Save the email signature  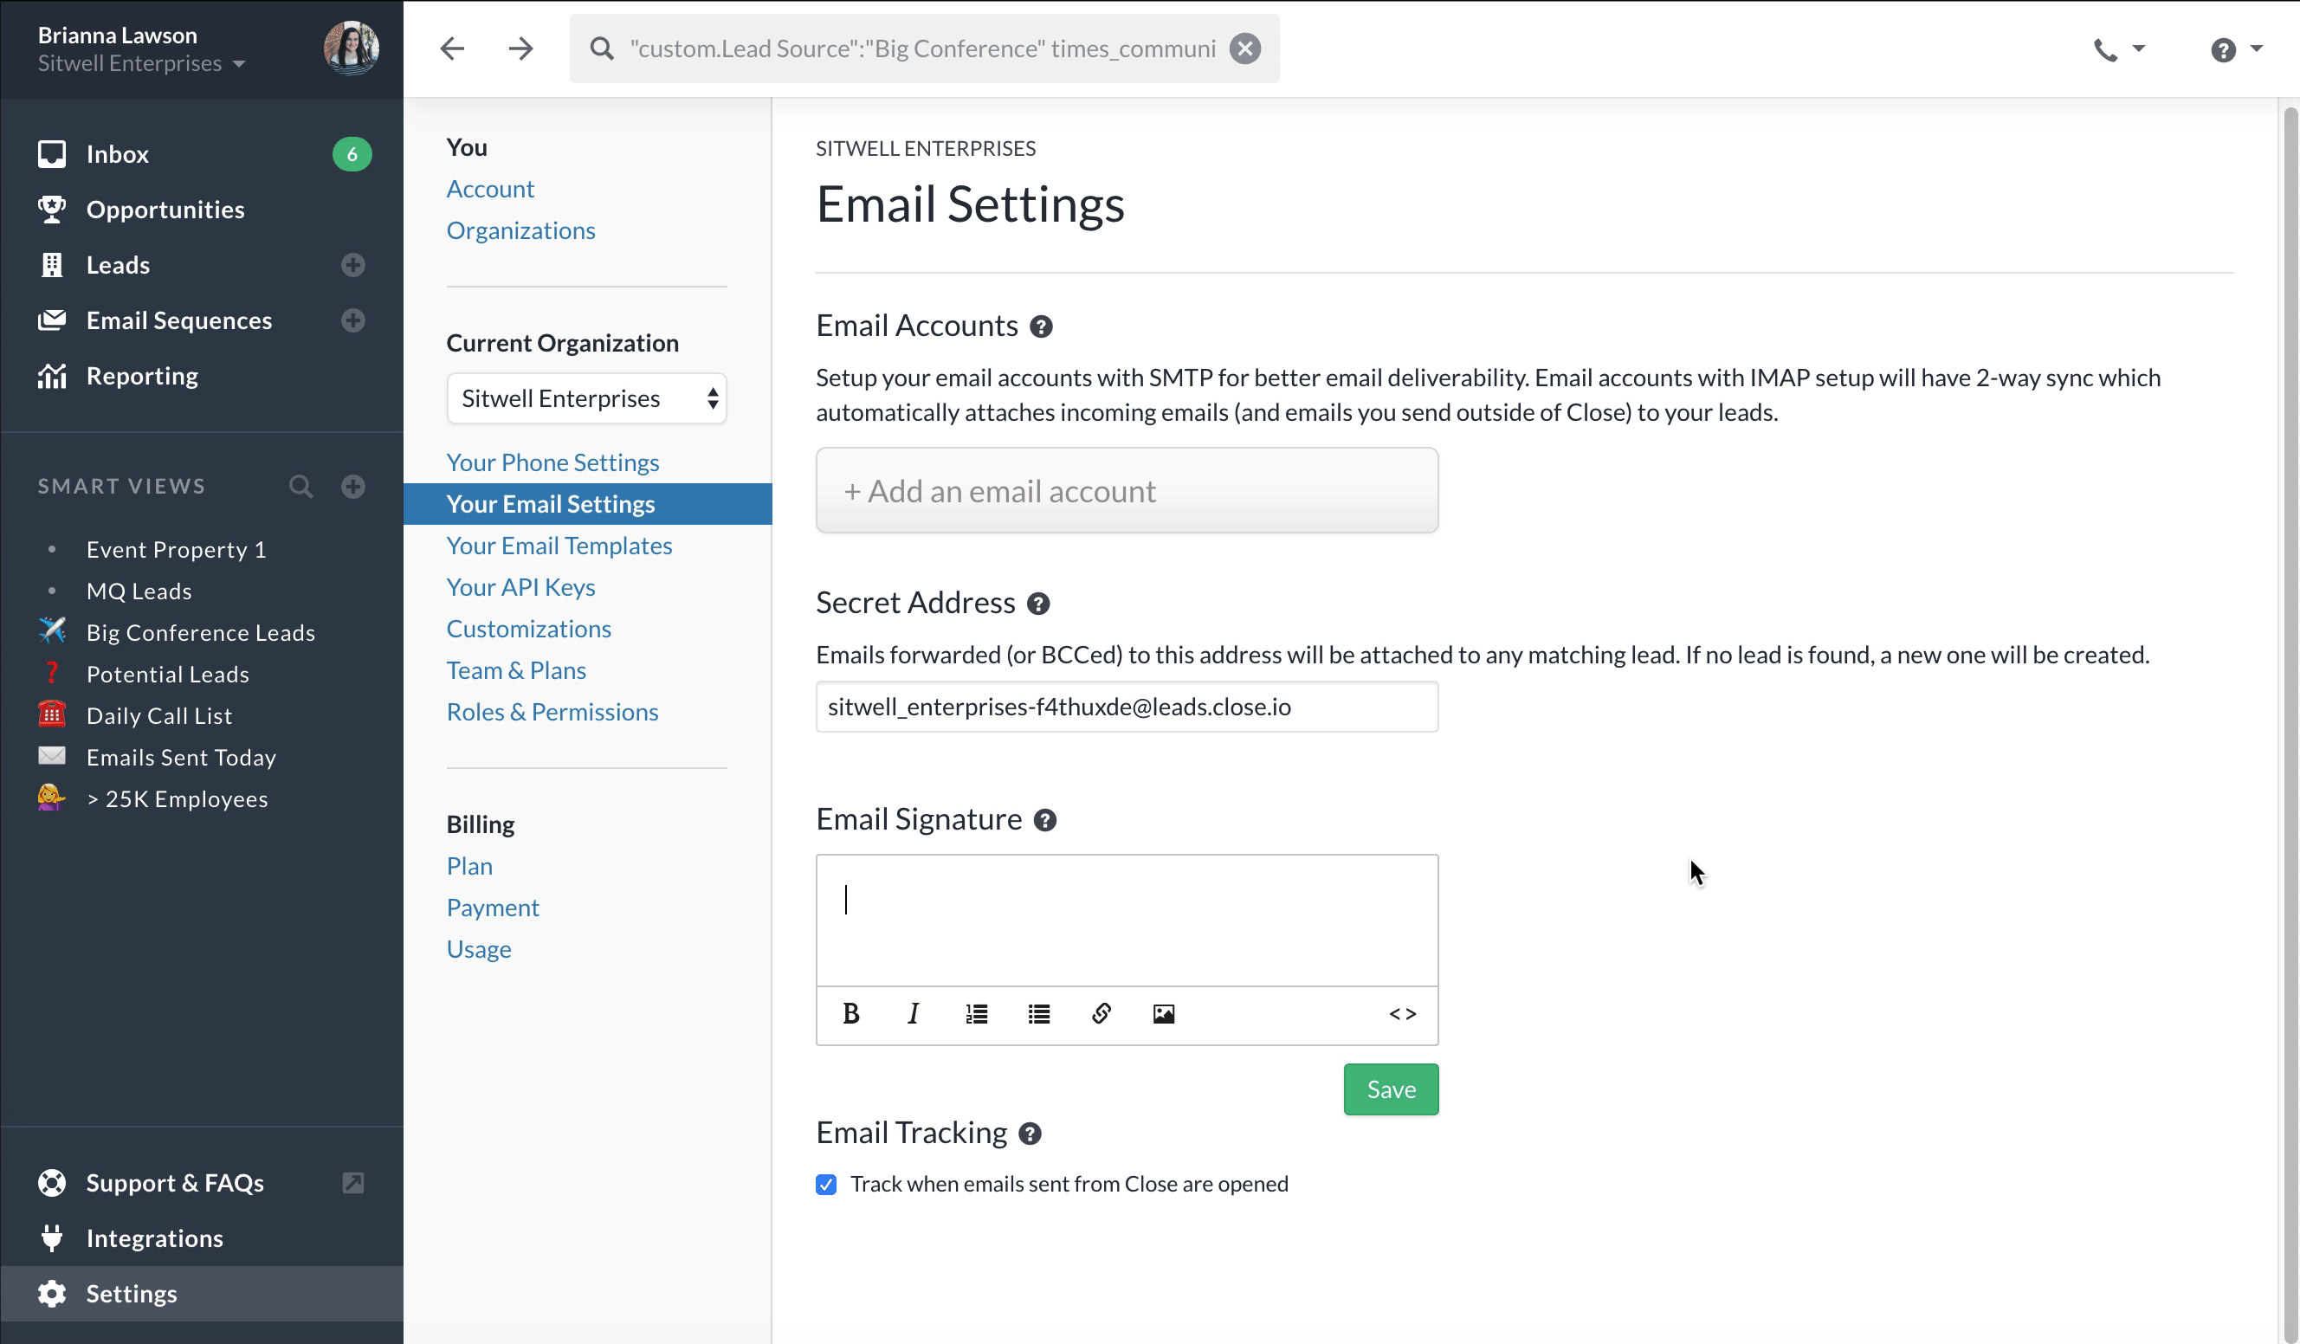(1390, 1089)
